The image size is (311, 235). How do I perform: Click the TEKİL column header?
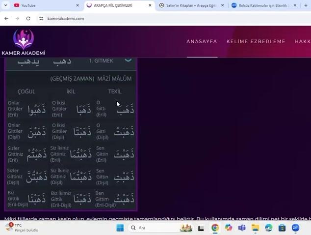115,91
